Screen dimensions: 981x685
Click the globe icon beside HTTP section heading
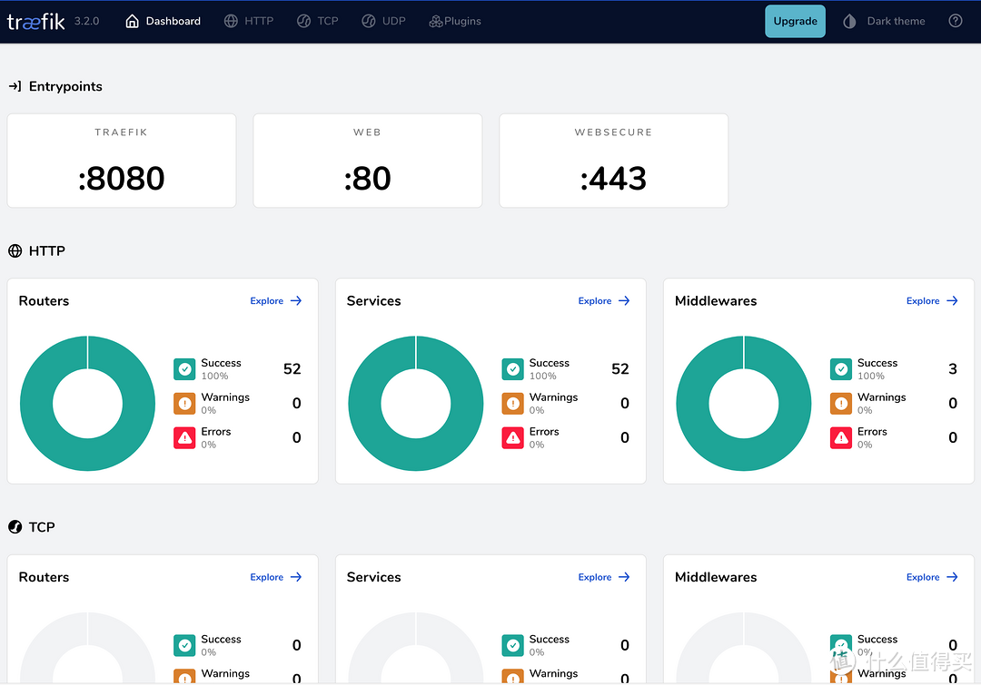[x=15, y=251]
